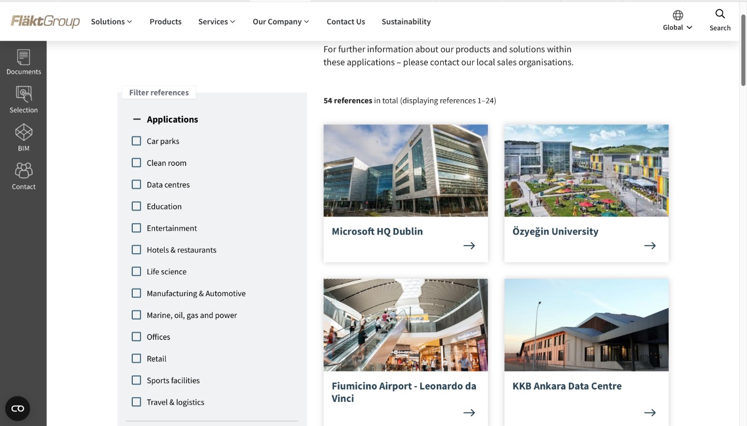Click the Özyeğin University campus photo
Viewport: 747px width, 426px height.
(586, 171)
